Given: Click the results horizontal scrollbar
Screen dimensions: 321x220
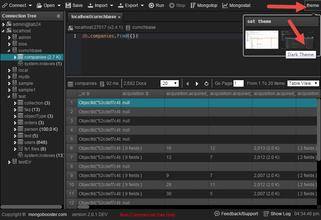Looking at the screenshot, I should click(x=83, y=207).
